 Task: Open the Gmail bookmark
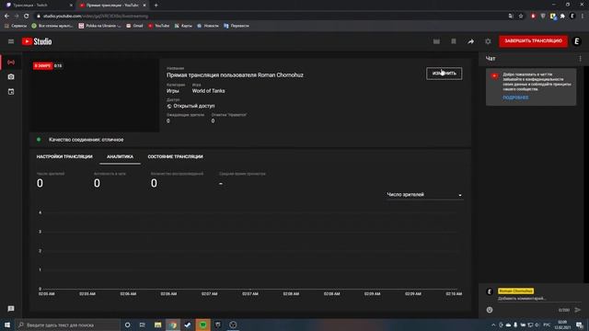pyautogui.click(x=134, y=26)
